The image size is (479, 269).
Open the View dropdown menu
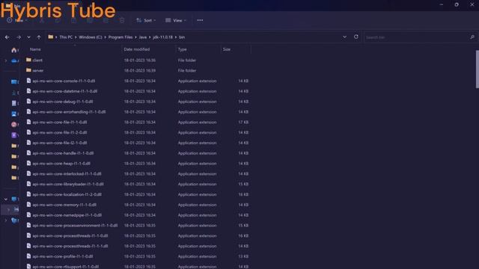(x=176, y=20)
